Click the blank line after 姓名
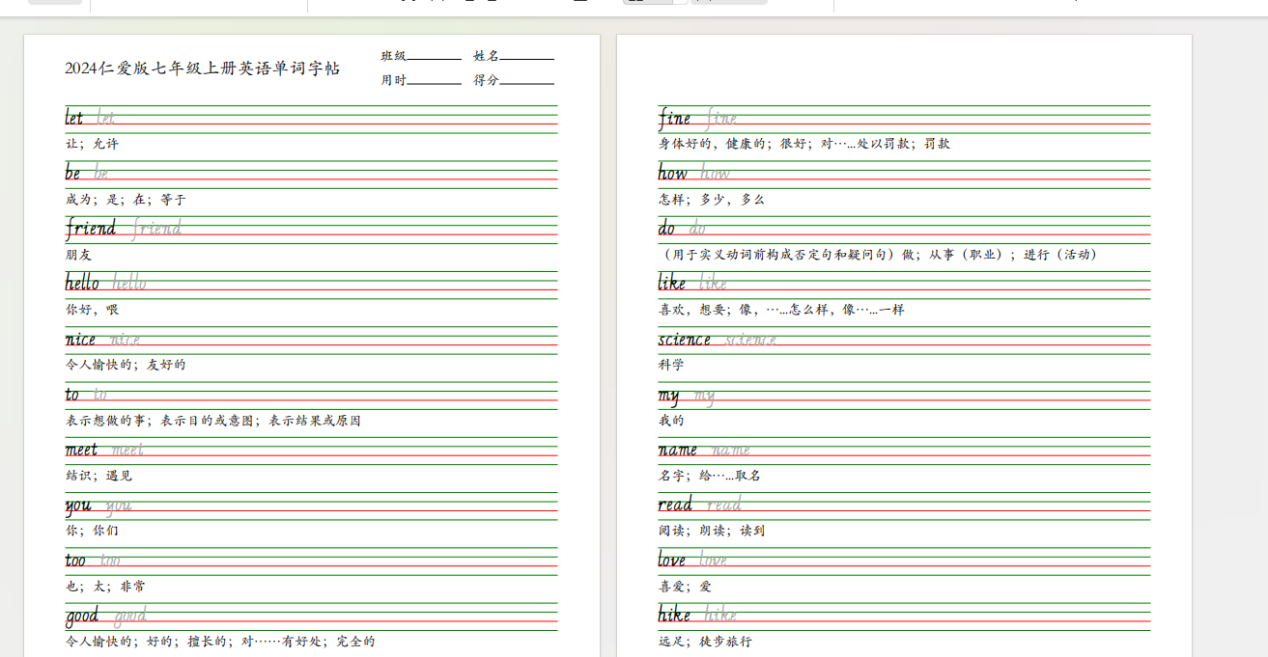This screenshot has width=1268, height=657. [527, 58]
